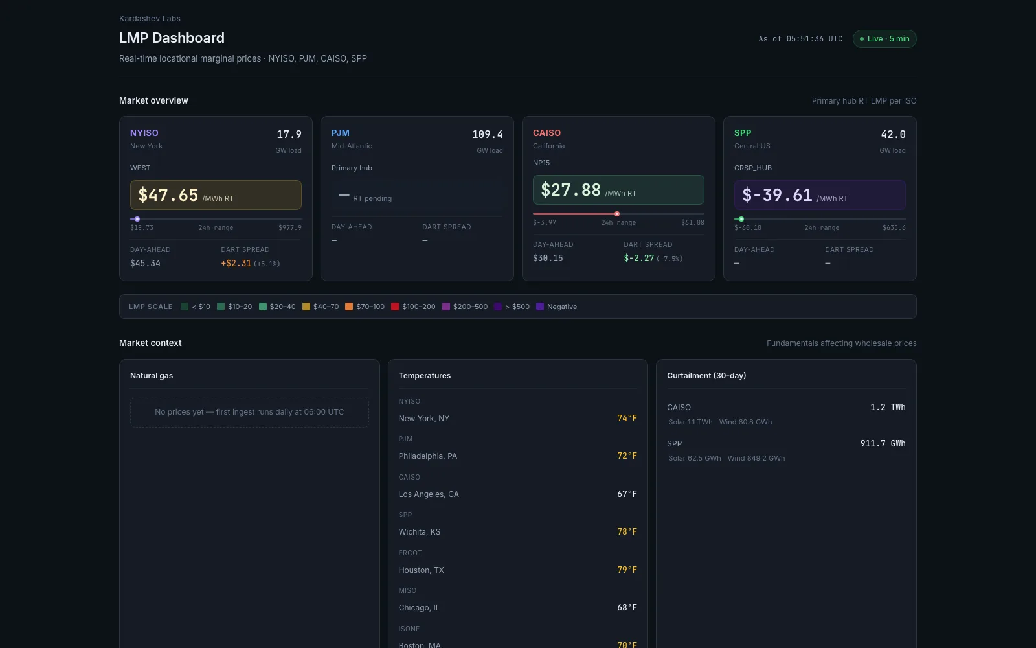Click the CAISO curtailment 1.2 TWh value
Screen dimensions: 1036x648
(x=888, y=408)
